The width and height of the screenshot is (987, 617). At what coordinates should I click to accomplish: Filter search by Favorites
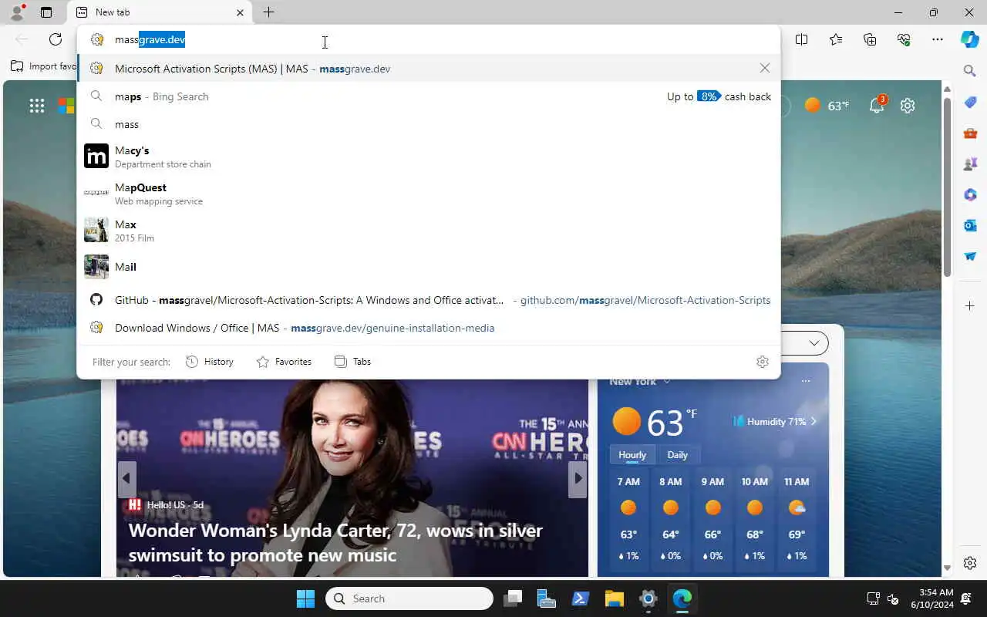click(284, 362)
